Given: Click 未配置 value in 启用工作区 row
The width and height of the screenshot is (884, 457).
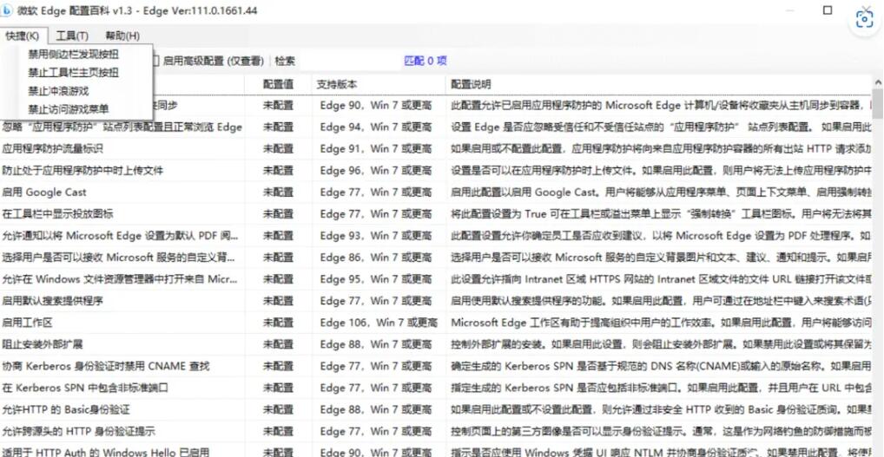Looking at the screenshot, I should pos(278,323).
